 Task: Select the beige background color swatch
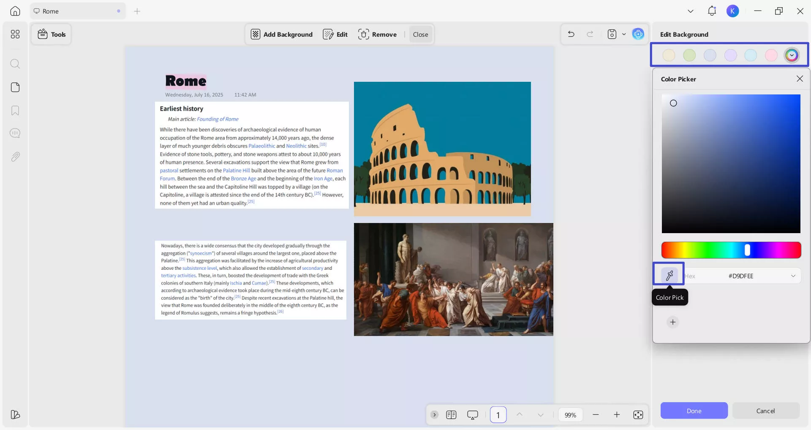click(x=669, y=55)
